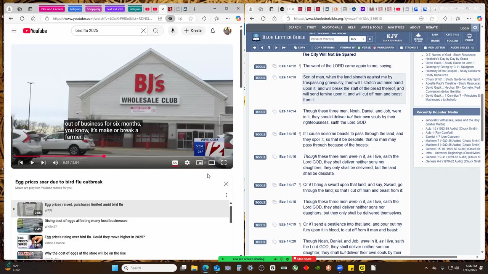Open the YouTube account avatar menu
The width and height of the screenshot is (488, 274).
pos(227,30)
